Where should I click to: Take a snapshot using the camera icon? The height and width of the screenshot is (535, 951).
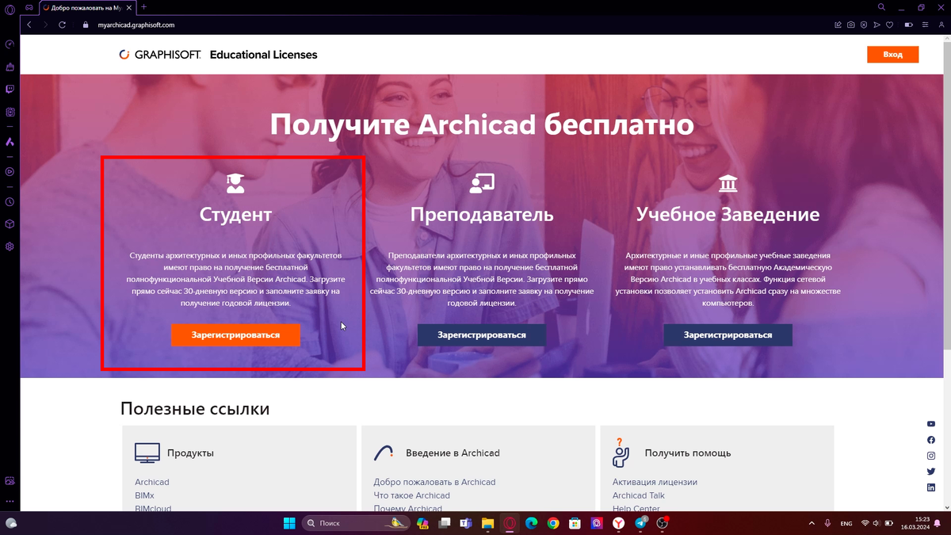coord(850,25)
